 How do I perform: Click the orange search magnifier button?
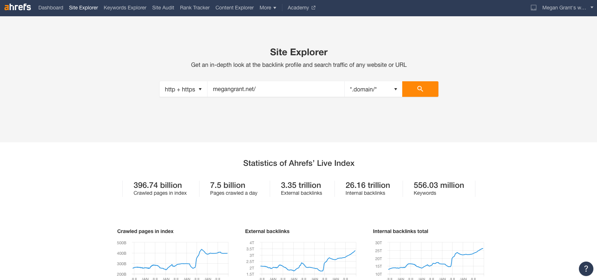pos(420,89)
